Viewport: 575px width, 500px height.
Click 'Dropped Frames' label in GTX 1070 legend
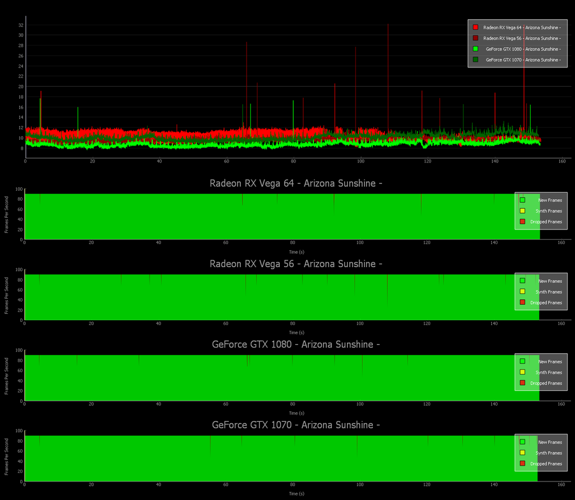[x=546, y=463]
